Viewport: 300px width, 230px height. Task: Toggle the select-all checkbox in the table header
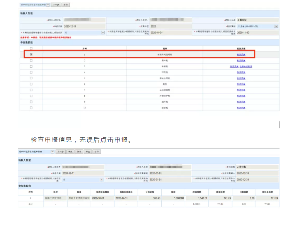pos(31,48)
